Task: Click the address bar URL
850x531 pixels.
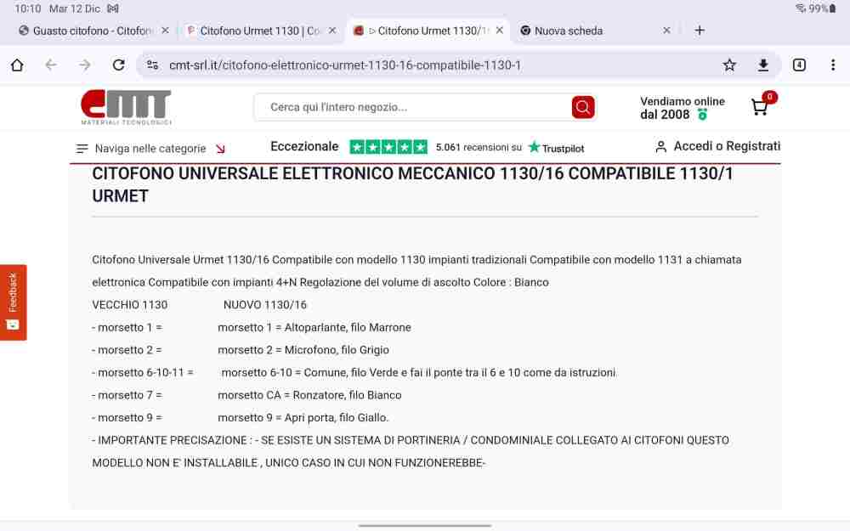Action: point(344,65)
